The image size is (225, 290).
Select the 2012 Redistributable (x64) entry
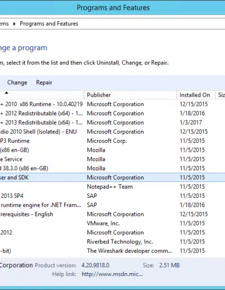pos(112,114)
